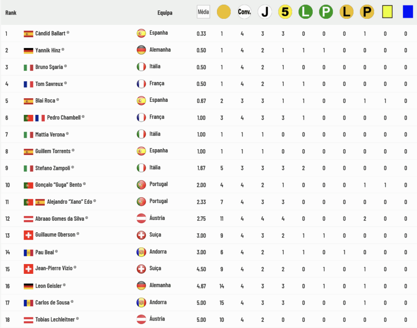Click the gold P column icon
Viewport: 417px width, 328px height.
coord(367,12)
